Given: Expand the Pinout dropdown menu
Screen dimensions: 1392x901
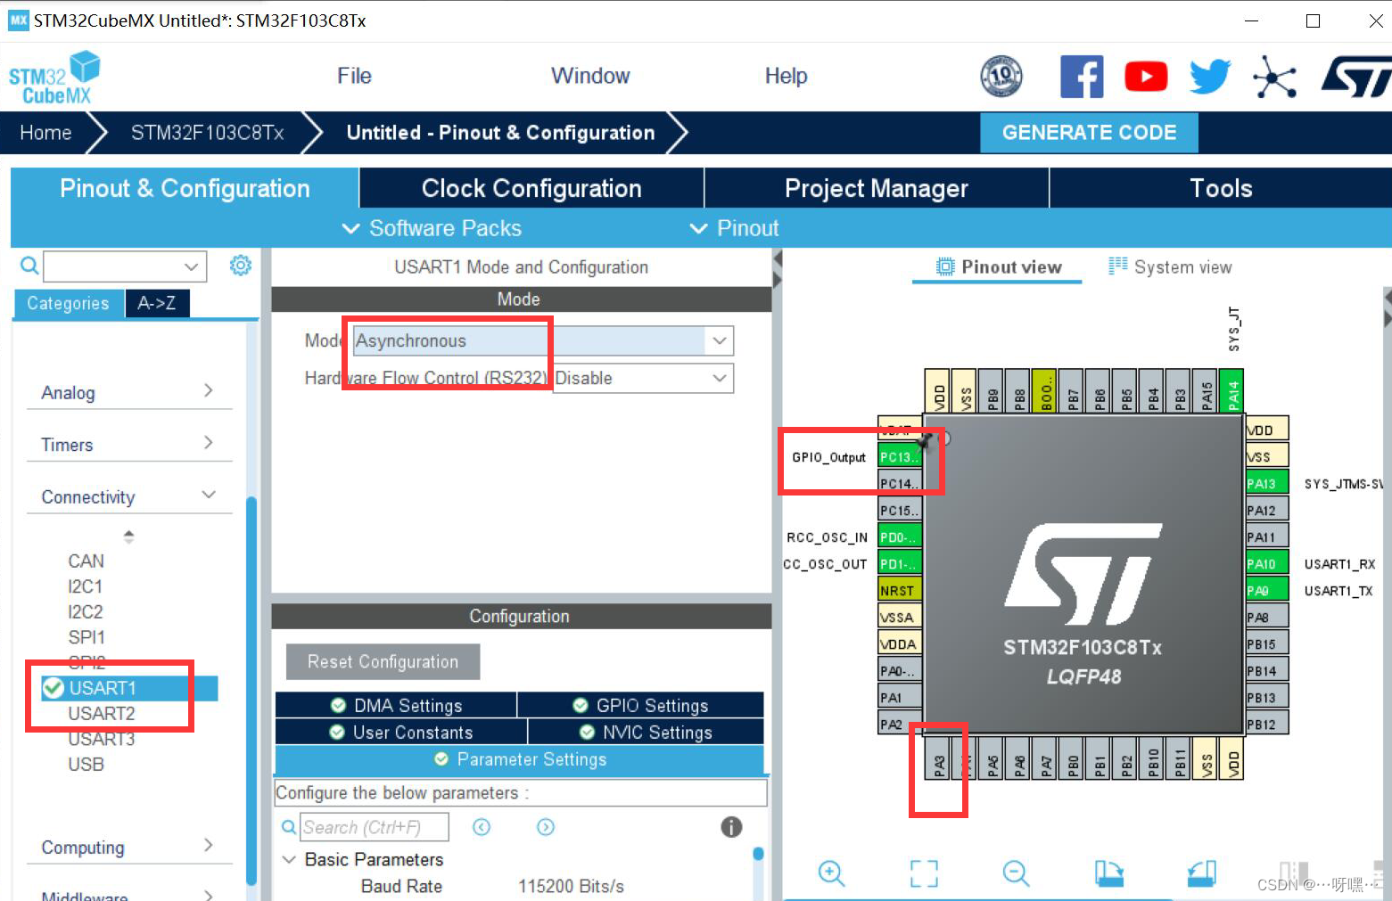Looking at the screenshot, I should pos(734,228).
